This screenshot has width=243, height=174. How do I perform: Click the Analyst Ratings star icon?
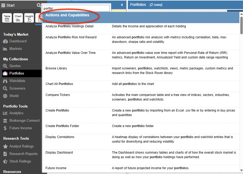5,146
